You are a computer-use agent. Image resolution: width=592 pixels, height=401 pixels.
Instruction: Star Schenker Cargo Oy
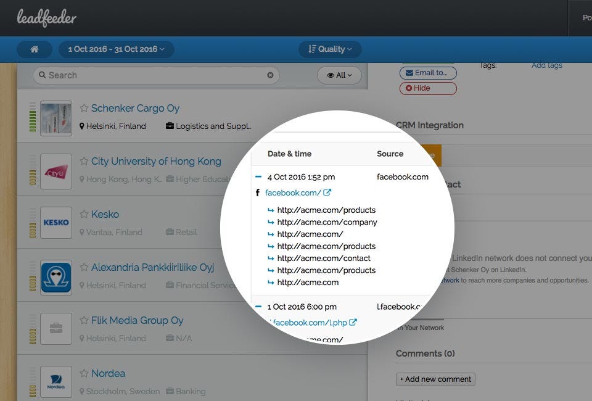(x=84, y=108)
